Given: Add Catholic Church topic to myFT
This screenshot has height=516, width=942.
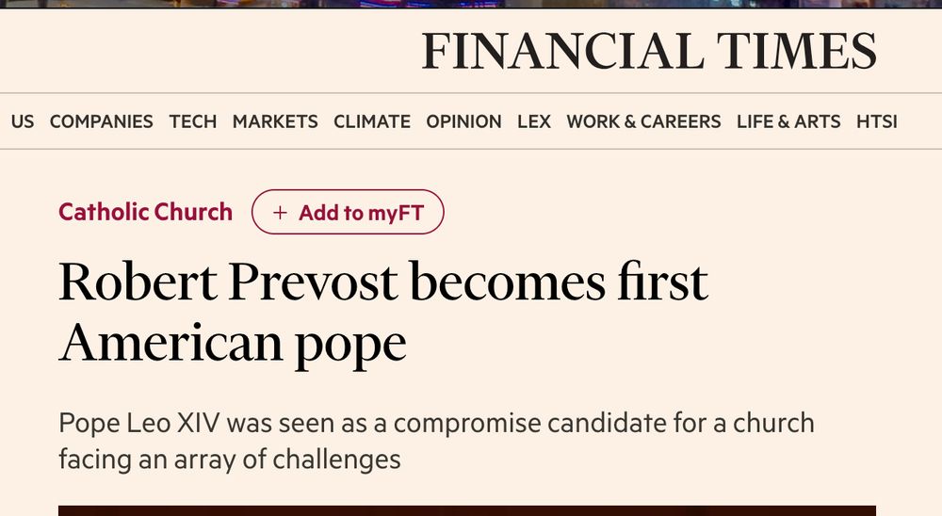Looking at the screenshot, I should pos(348,213).
